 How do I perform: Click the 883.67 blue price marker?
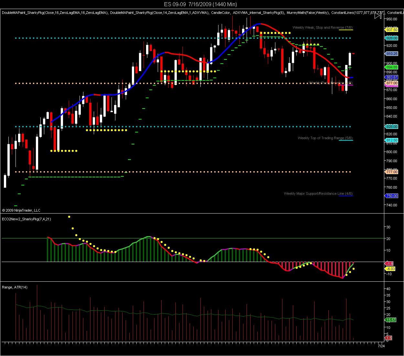(x=391, y=77)
